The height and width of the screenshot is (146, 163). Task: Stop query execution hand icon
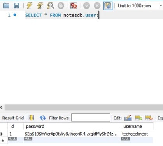61,6
